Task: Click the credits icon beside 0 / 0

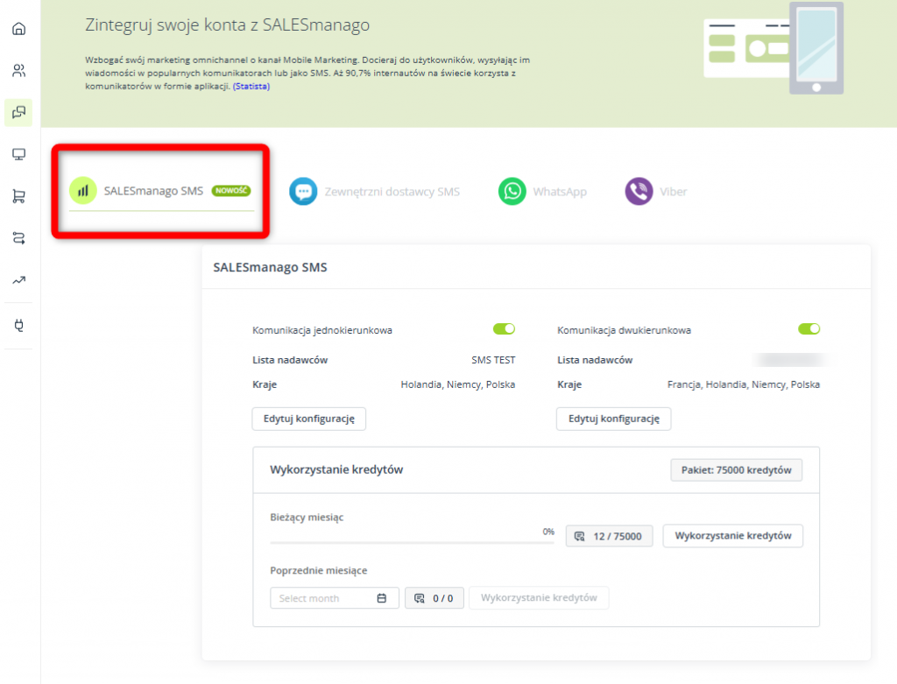Action: pos(420,598)
